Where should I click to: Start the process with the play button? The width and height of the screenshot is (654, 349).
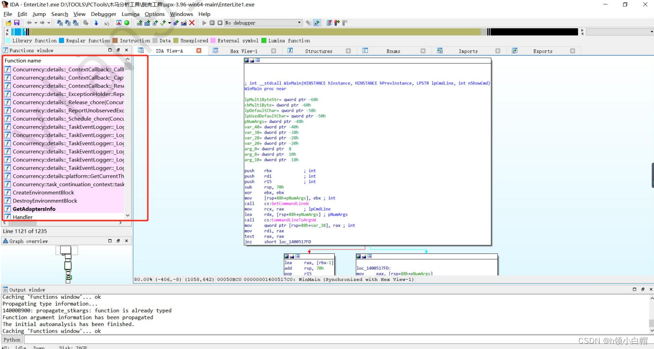(204, 23)
